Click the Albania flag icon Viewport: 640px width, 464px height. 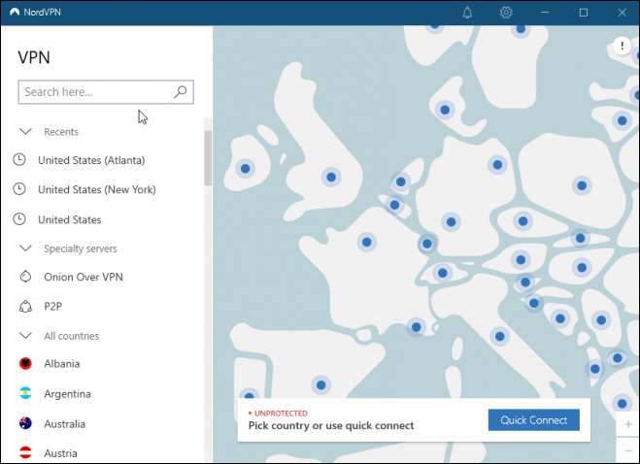coord(25,364)
